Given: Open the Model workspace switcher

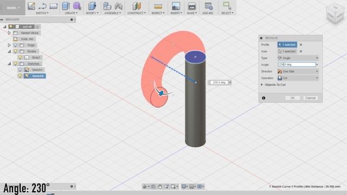Looking at the screenshot, I should point(13,8).
